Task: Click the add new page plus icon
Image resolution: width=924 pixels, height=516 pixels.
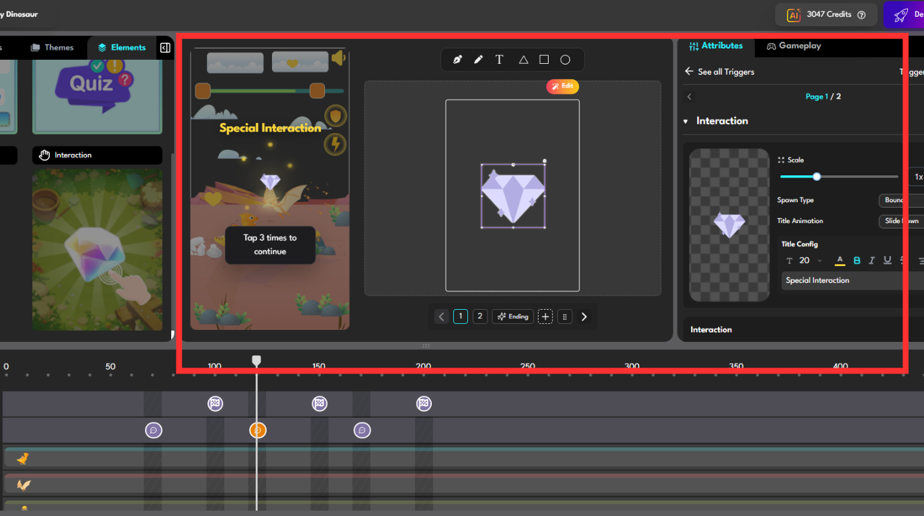Action: point(545,316)
